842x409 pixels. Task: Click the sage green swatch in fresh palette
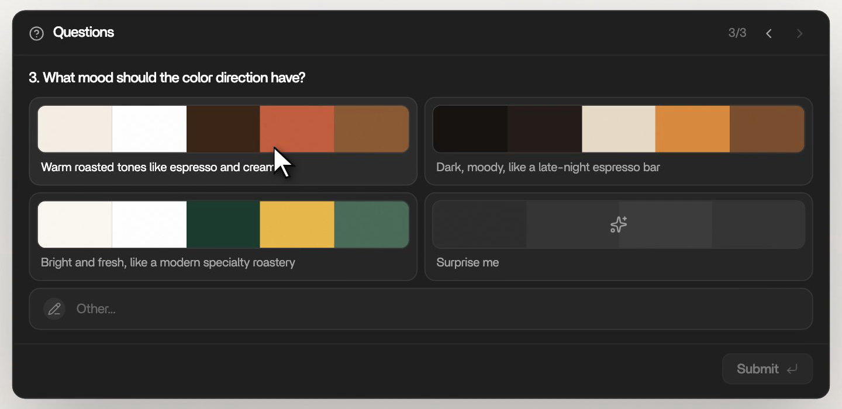pyautogui.click(x=371, y=224)
